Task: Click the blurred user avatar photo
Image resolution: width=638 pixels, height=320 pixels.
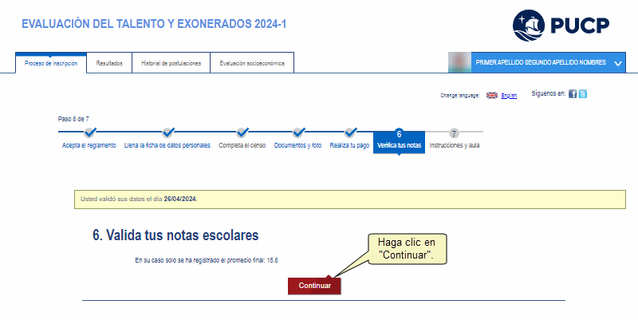Action: (x=459, y=62)
